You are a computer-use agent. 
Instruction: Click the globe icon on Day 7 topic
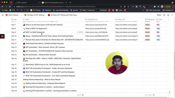click(24, 25)
